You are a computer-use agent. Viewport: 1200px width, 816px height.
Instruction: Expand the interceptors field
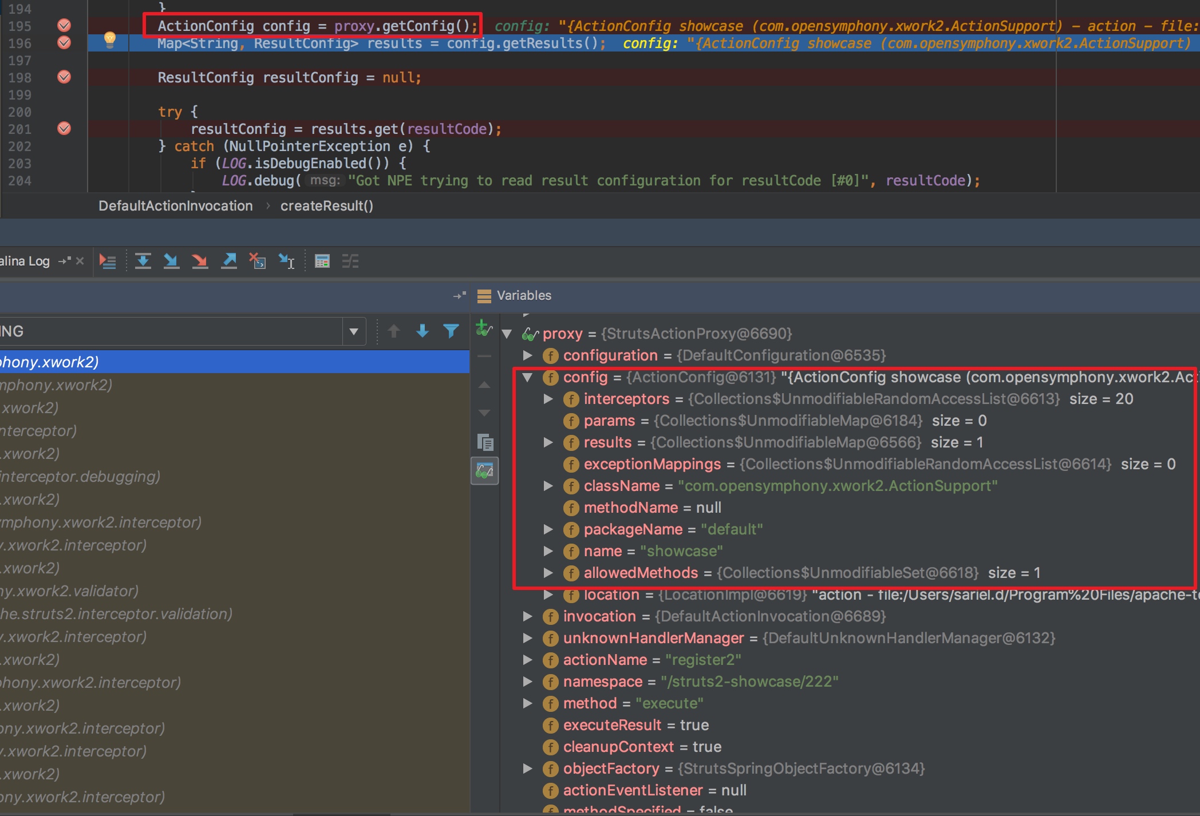[x=548, y=399]
